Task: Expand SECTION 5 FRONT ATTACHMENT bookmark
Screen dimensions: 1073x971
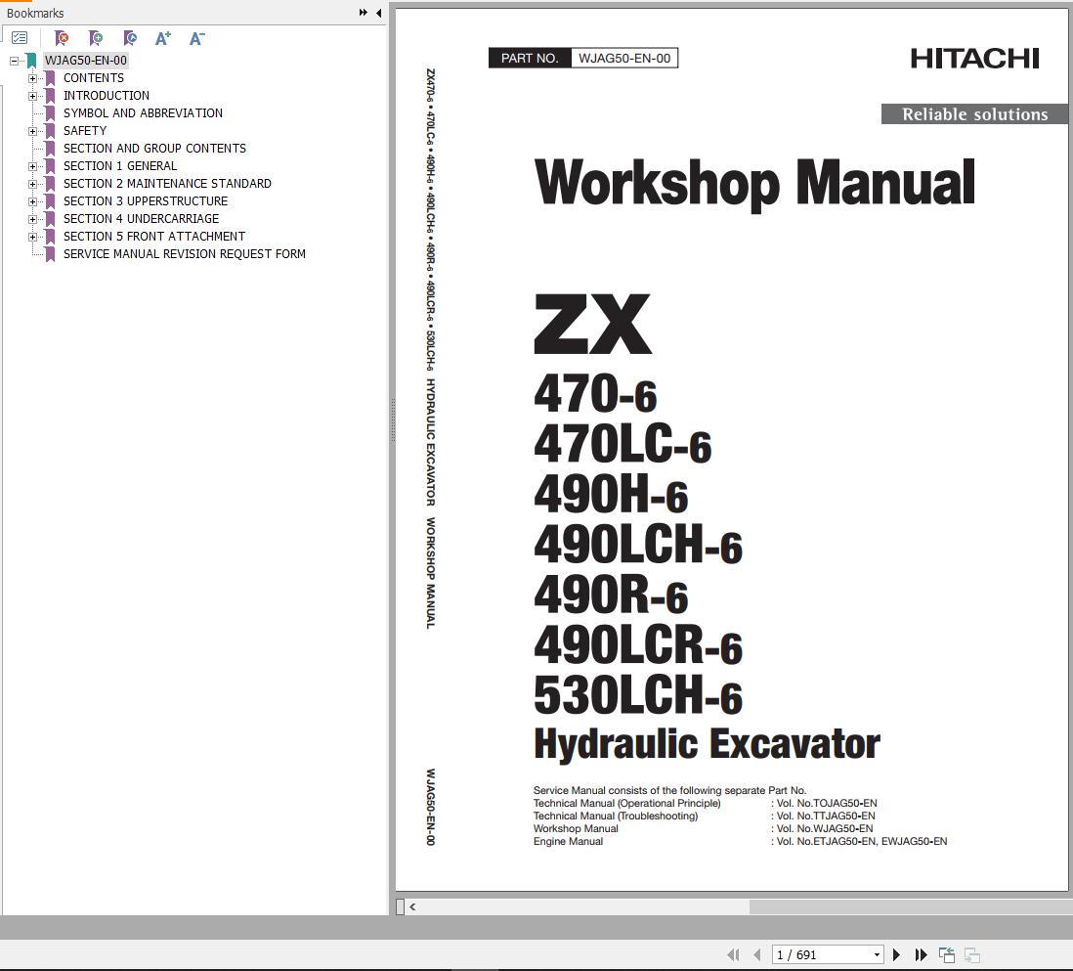Action: 32,237
